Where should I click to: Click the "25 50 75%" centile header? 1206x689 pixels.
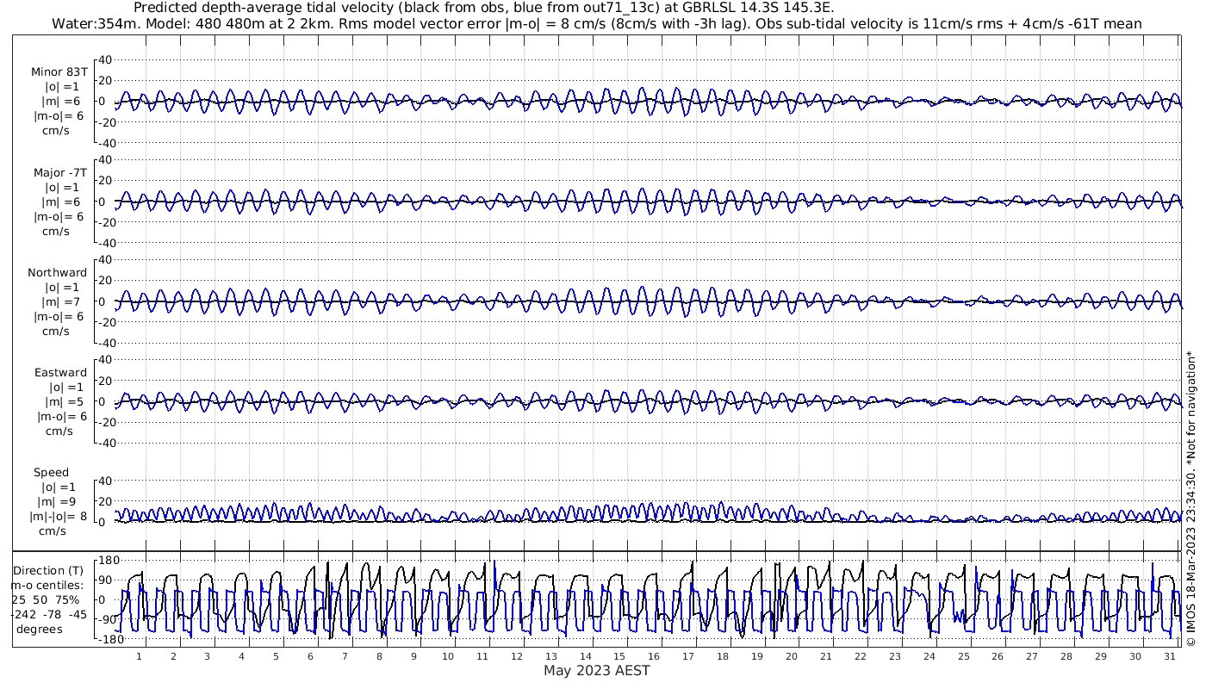(x=46, y=599)
